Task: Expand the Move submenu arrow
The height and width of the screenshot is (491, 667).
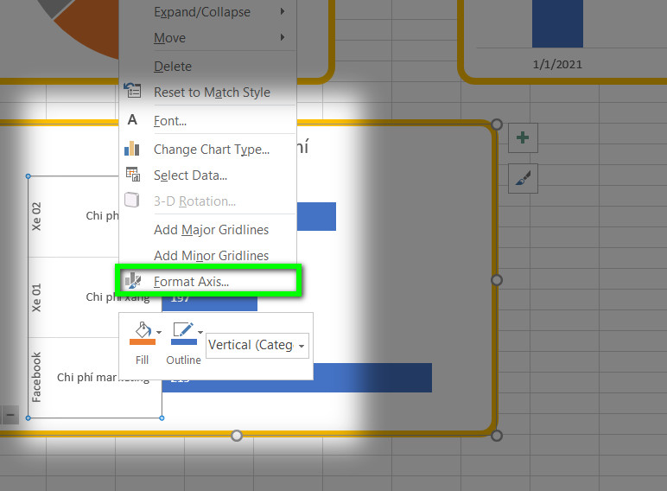Action: [x=283, y=37]
